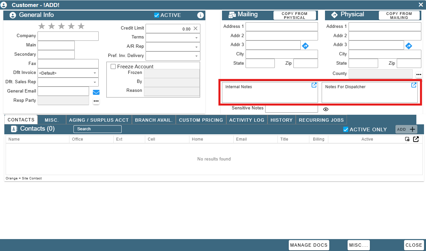Click the first rating star
The height and width of the screenshot is (251, 426).
coord(42,26)
